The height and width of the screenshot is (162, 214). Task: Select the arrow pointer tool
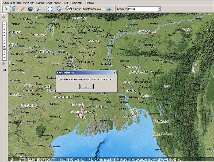(x=6, y=9)
